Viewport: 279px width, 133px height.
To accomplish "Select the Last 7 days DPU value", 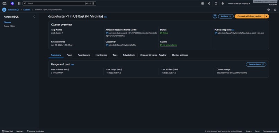I will tap(114, 73).
